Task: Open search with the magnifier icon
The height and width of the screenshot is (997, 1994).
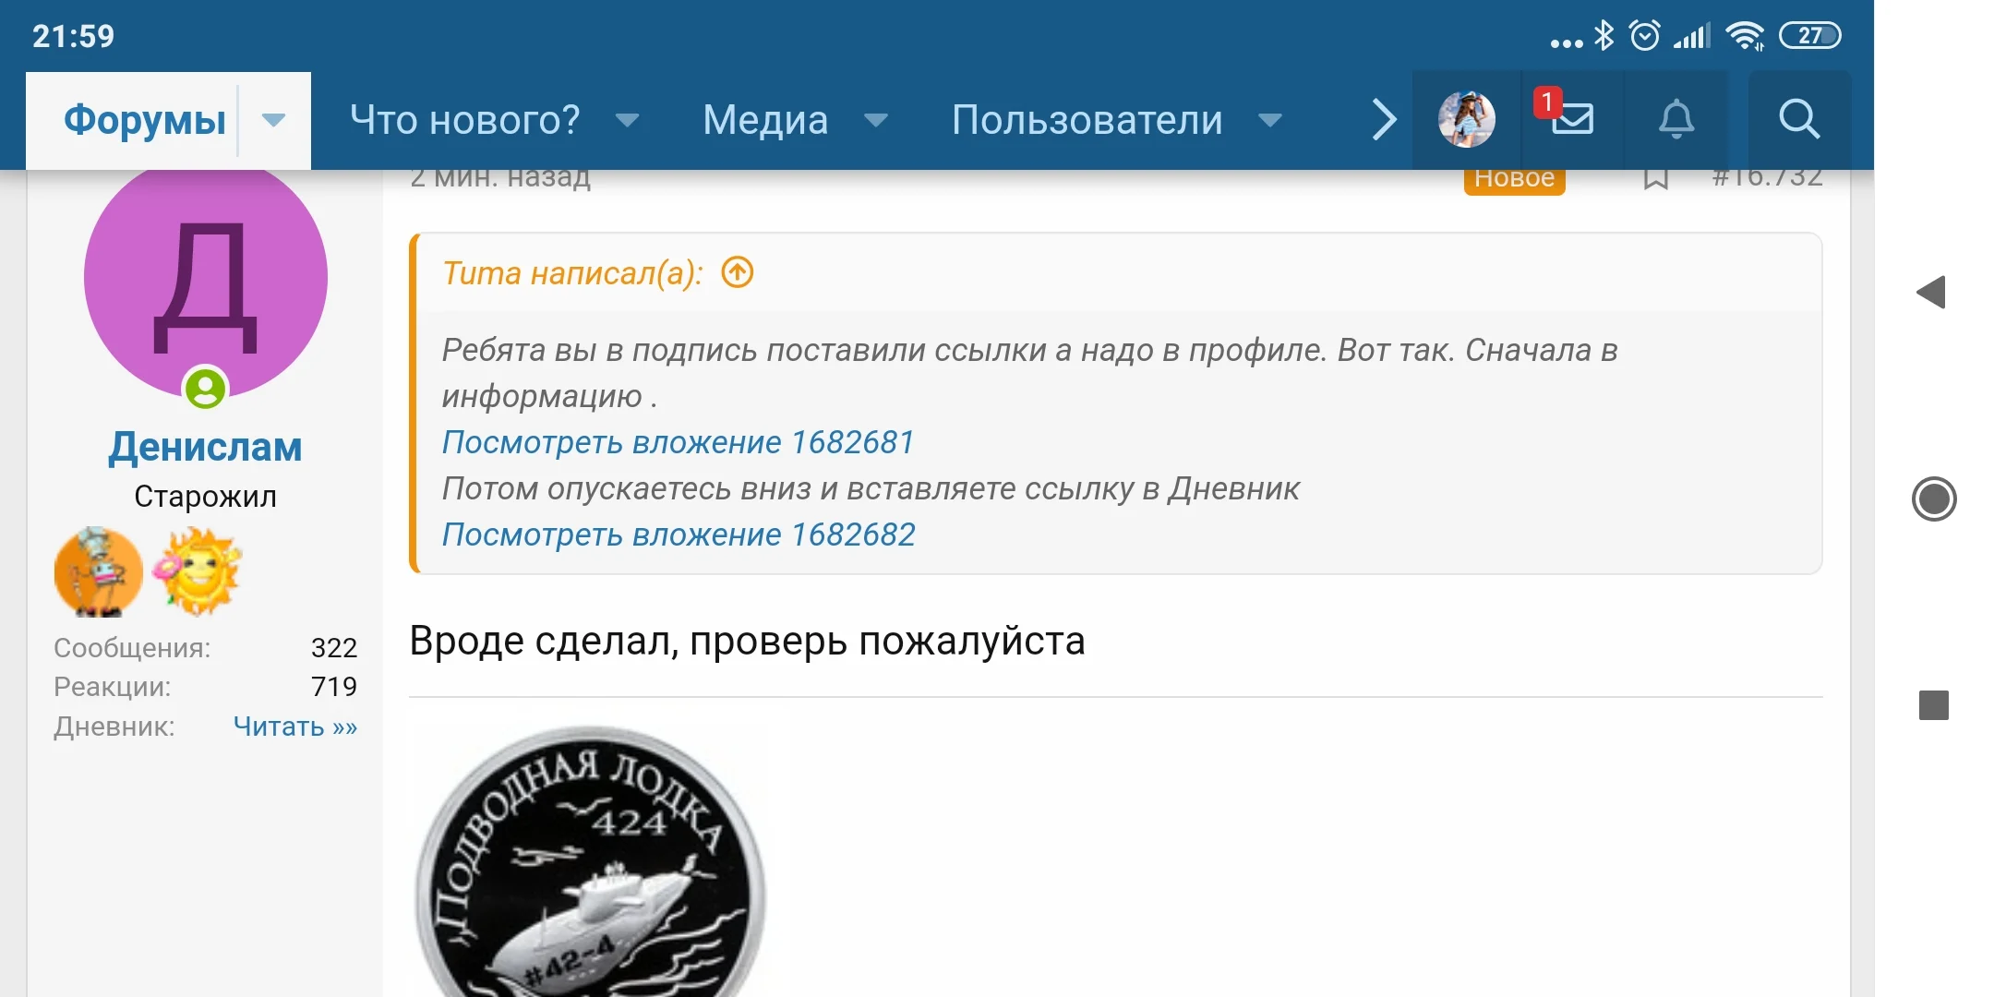Action: pyautogui.click(x=1798, y=119)
